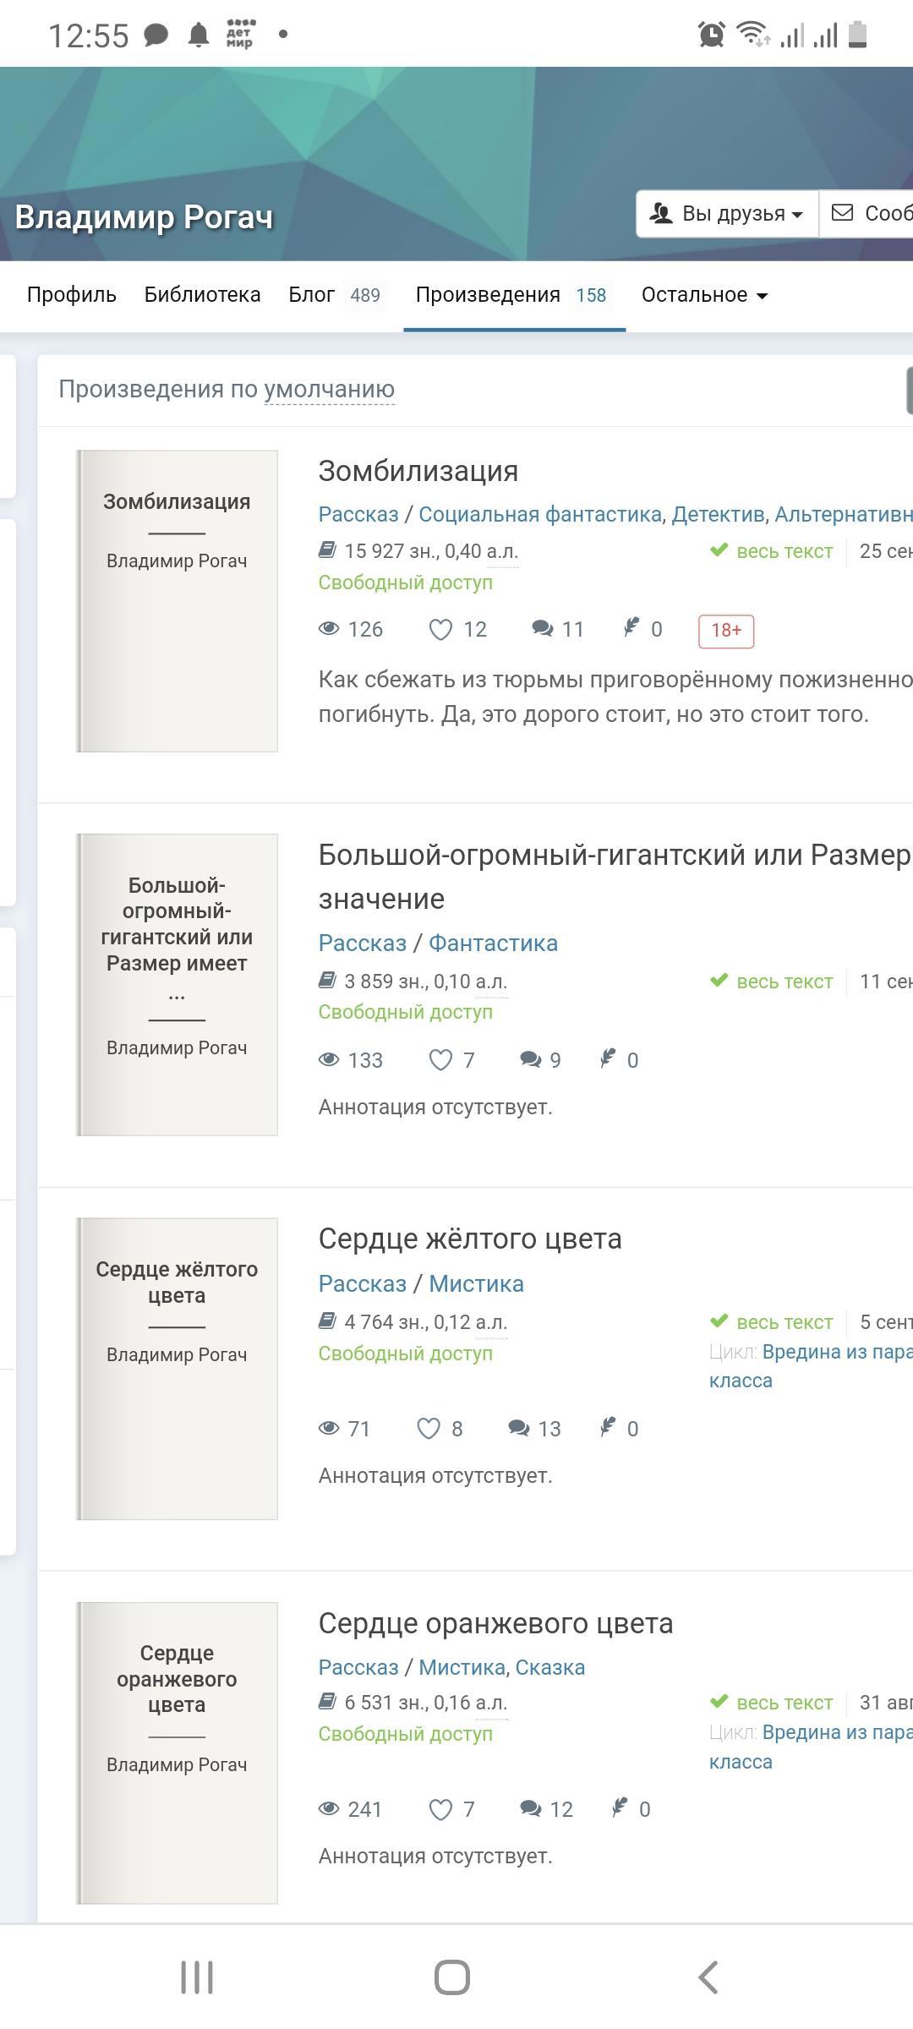The height and width of the screenshot is (2029, 913).
Task: Open the comments icon showing 12 comments
Action: pyautogui.click(x=530, y=1808)
